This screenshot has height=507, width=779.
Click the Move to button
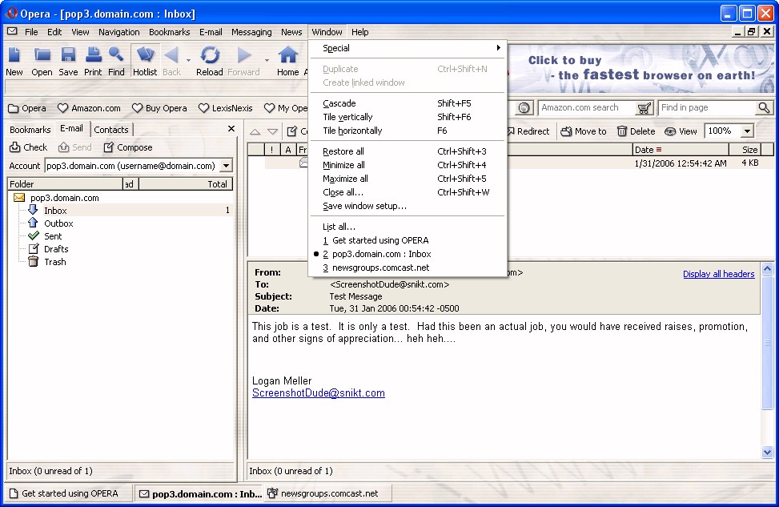584,131
